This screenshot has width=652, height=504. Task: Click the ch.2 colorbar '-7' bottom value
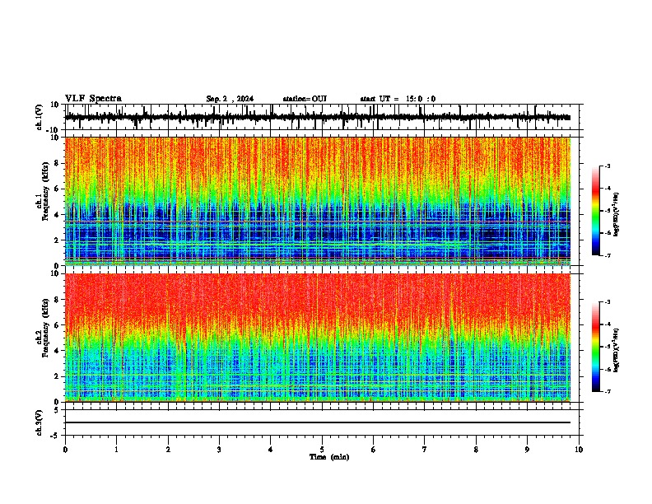(607, 392)
